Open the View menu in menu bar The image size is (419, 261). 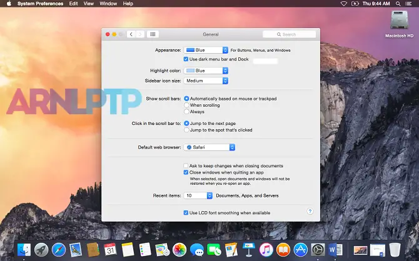tap(89, 4)
